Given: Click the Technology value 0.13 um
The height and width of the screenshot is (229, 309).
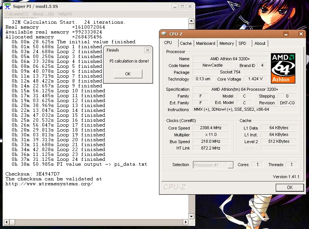Looking at the screenshot, I should point(203,79).
